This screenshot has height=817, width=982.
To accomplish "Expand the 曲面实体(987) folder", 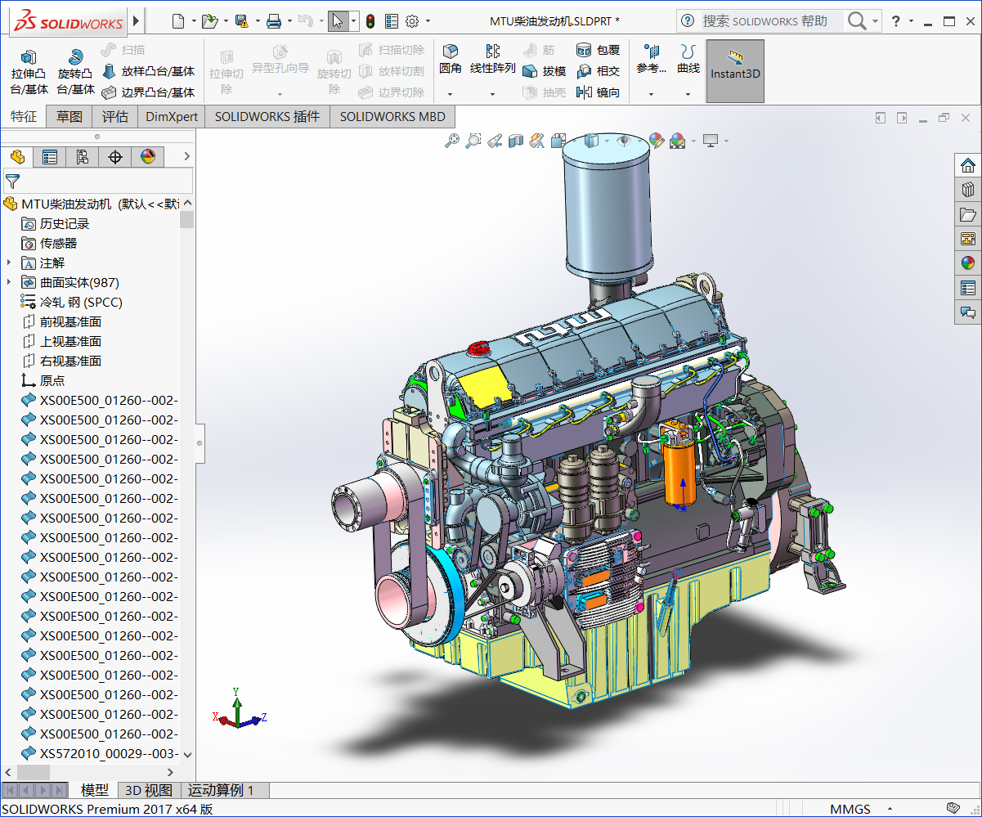I will click(9, 282).
